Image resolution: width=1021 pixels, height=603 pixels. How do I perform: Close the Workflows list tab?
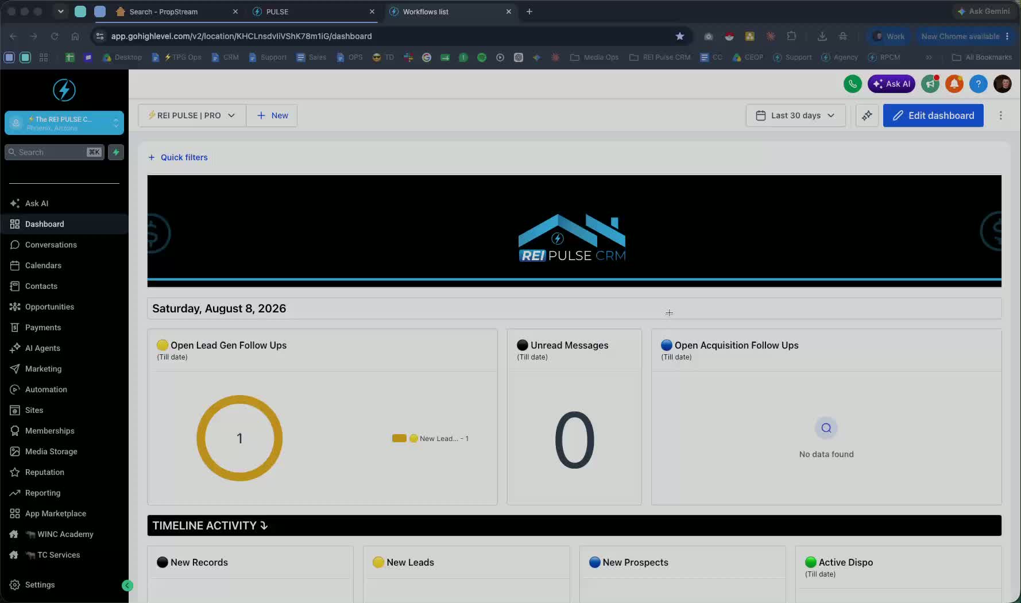tap(509, 11)
